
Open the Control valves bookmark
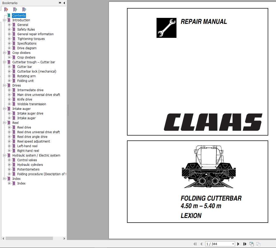(27, 160)
